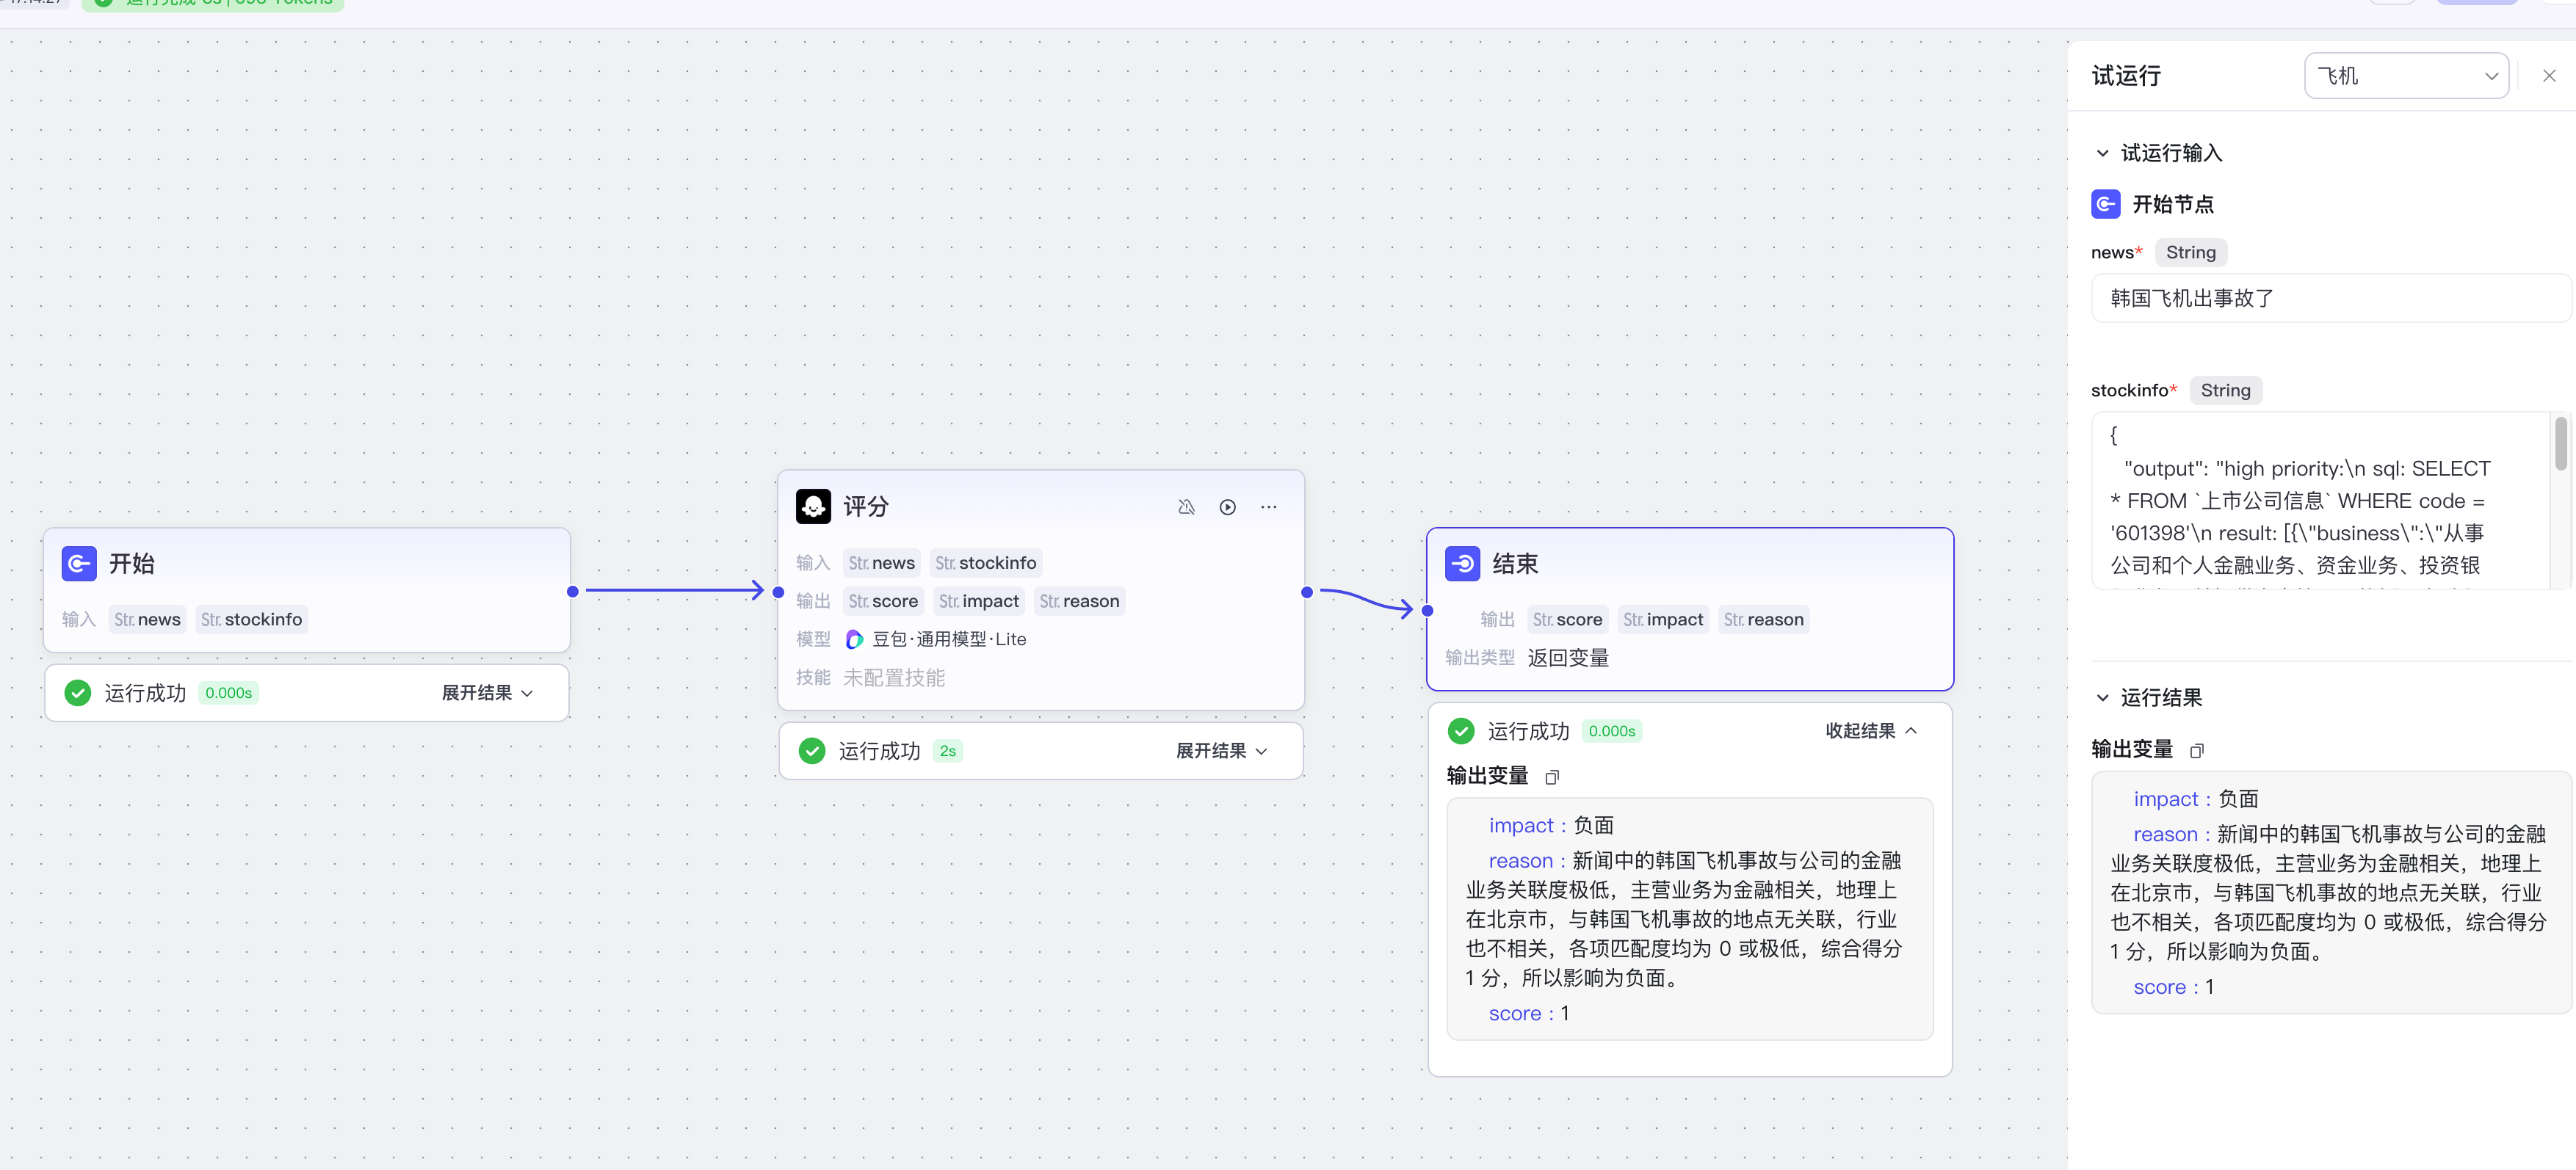This screenshot has width=2576, height=1170.
Task: Expand 展开结果 under the 评分 node
Action: coord(1221,752)
